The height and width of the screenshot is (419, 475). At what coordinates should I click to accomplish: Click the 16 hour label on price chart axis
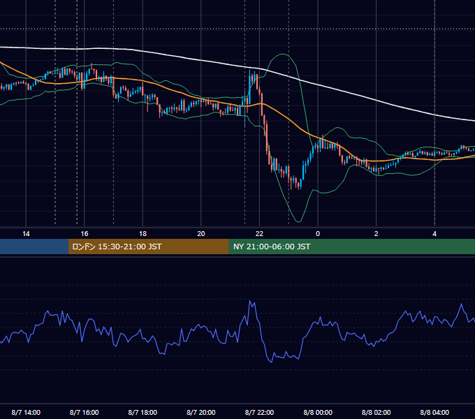click(85, 234)
